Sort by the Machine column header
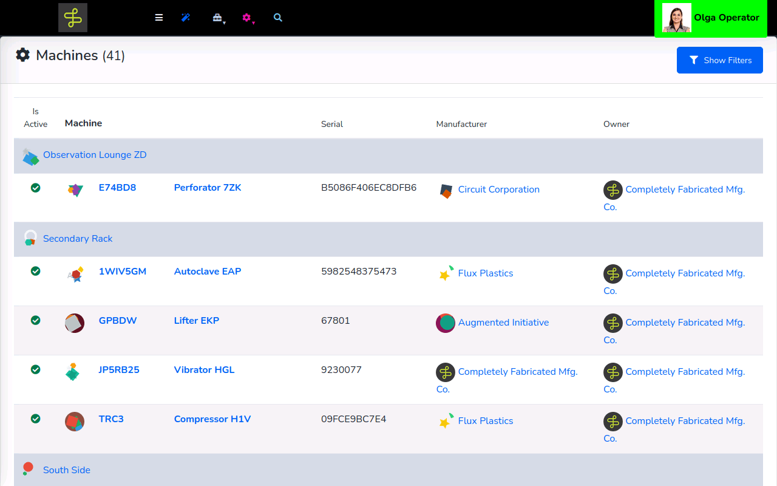The height and width of the screenshot is (486, 777). pyautogui.click(x=83, y=123)
